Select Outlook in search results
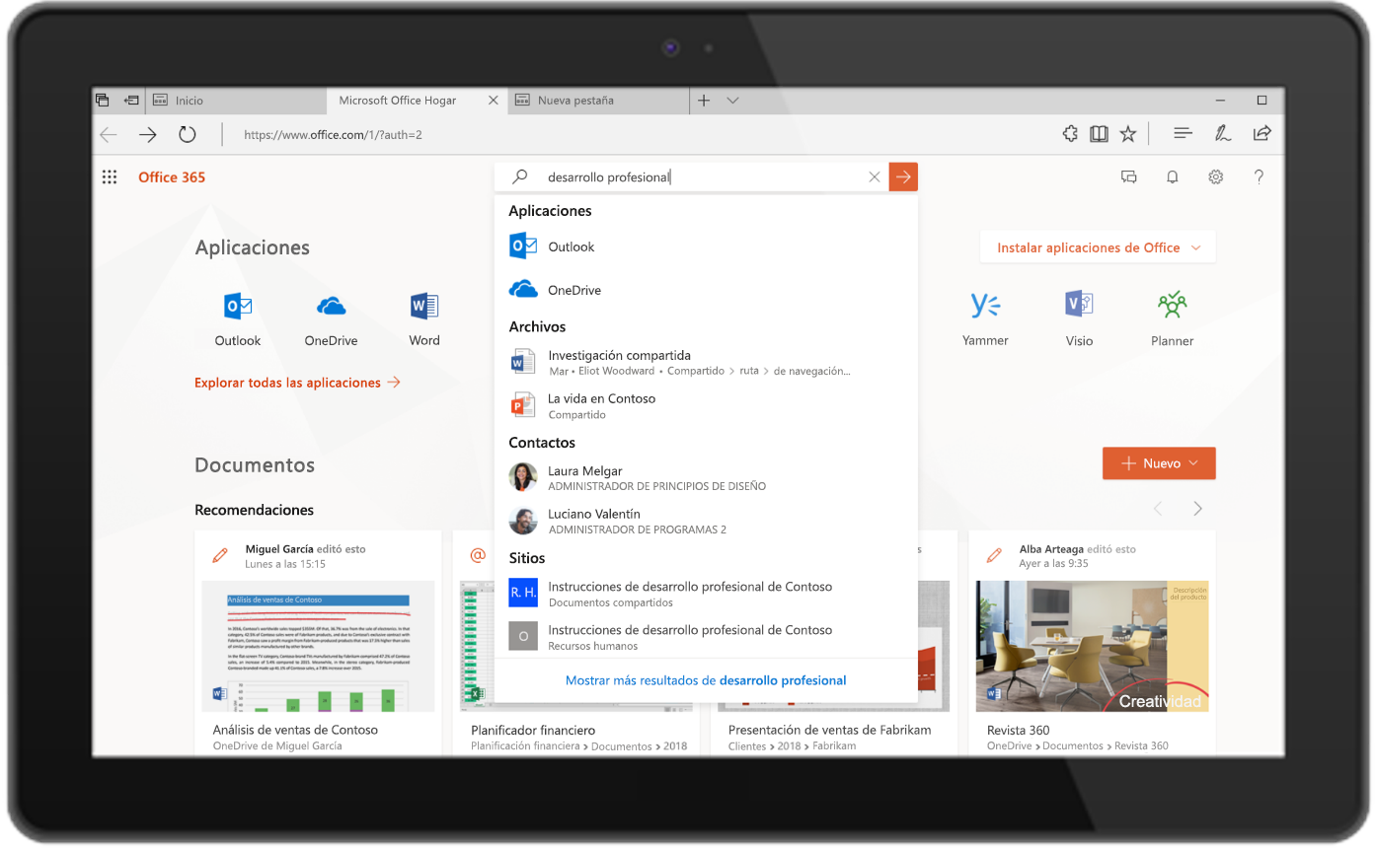The width and height of the screenshot is (1377, 848). point(706,247)
